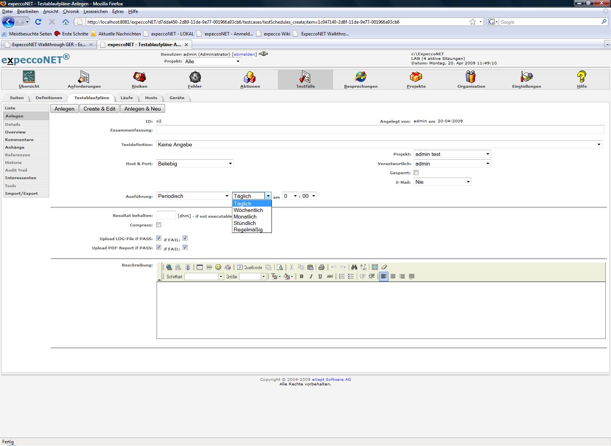The height and width of the screenshot is (446, 611).
Task: Open the text color picker
Action: click(x=275, y=276)
